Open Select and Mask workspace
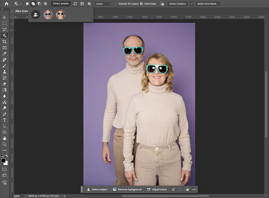Viewport: 269px width, 198px height. coord(208,4)
